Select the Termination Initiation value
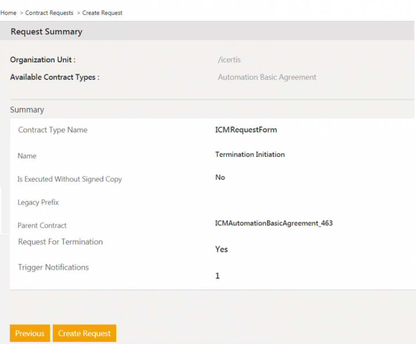Image resolution: width=416 pixels, height=344 pixels. pyautogui.click(x=250, y=154)
